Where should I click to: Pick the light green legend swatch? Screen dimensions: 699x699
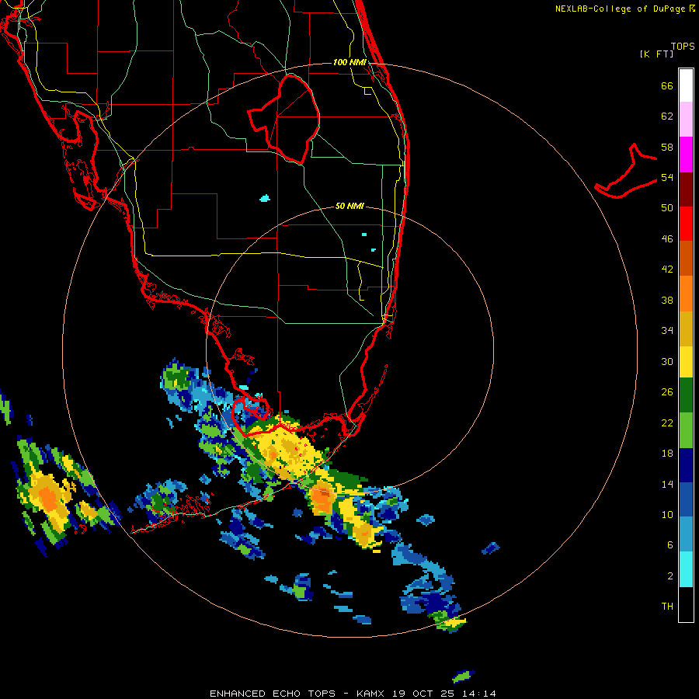[x=686, y=430]
